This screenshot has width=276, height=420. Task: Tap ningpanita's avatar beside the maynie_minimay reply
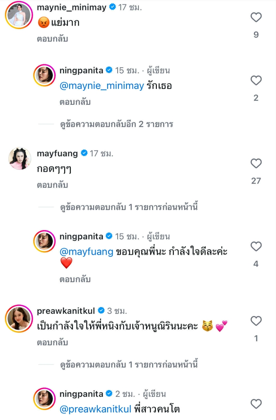point(45,75)
